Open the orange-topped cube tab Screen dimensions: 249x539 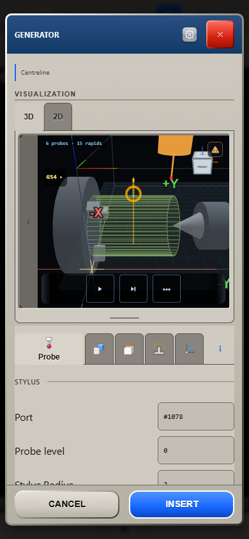click(129, 349)
